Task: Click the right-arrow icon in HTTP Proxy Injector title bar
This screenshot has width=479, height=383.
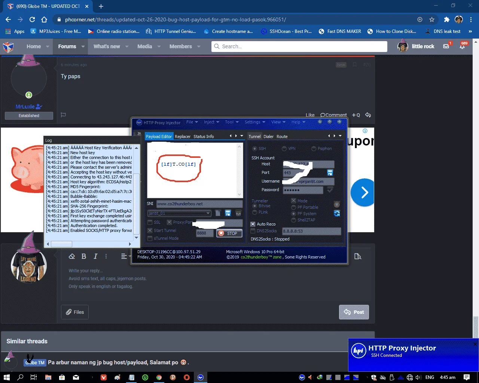Action: pos(339,122)
